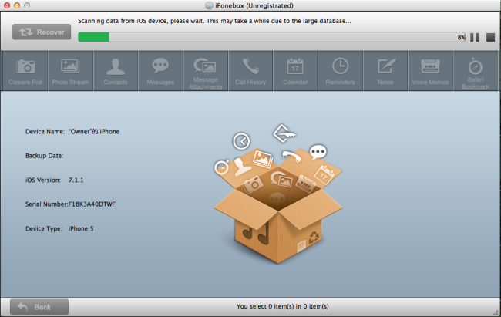
Task: Click the window resize grip corner
Action: (x=496, y=312)
